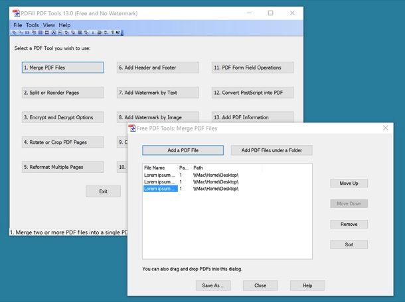405x302 pixels.
Task: Click the PDF information 'i' toolbar icon
Action: click(93, 32)
